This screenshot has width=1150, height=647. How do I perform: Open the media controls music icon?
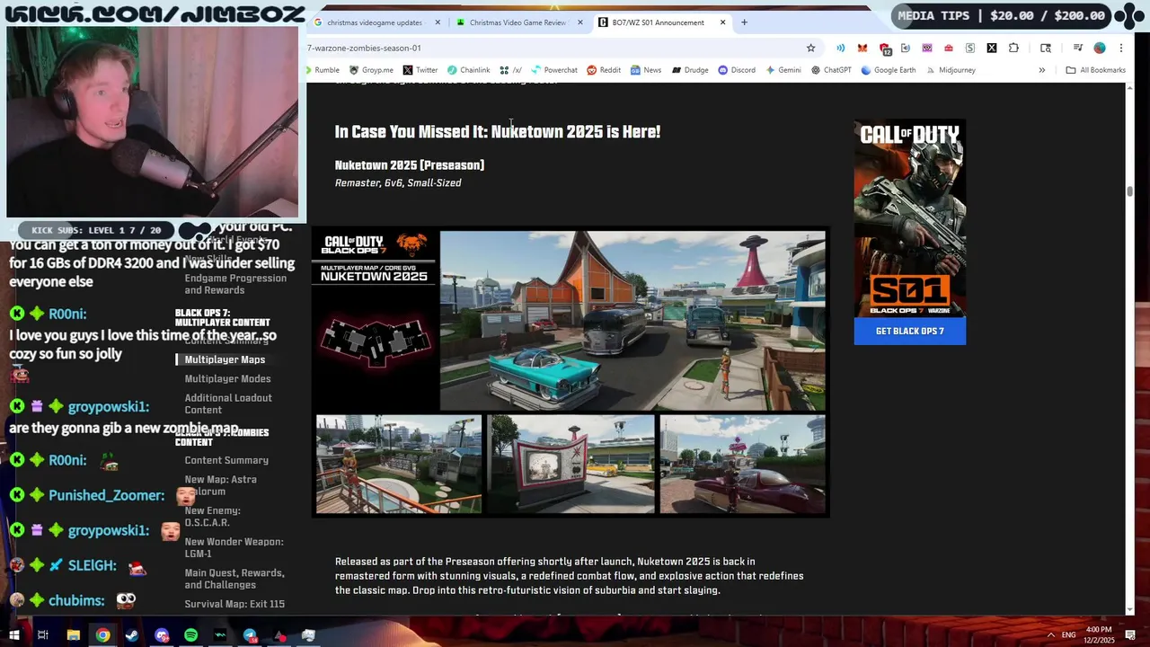tap(1077, 48)
